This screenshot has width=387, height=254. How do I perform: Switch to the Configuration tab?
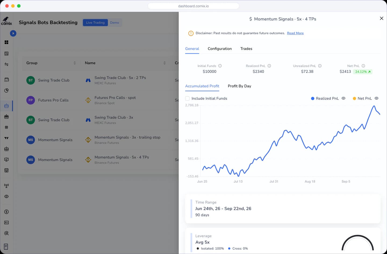click(220, 49)
